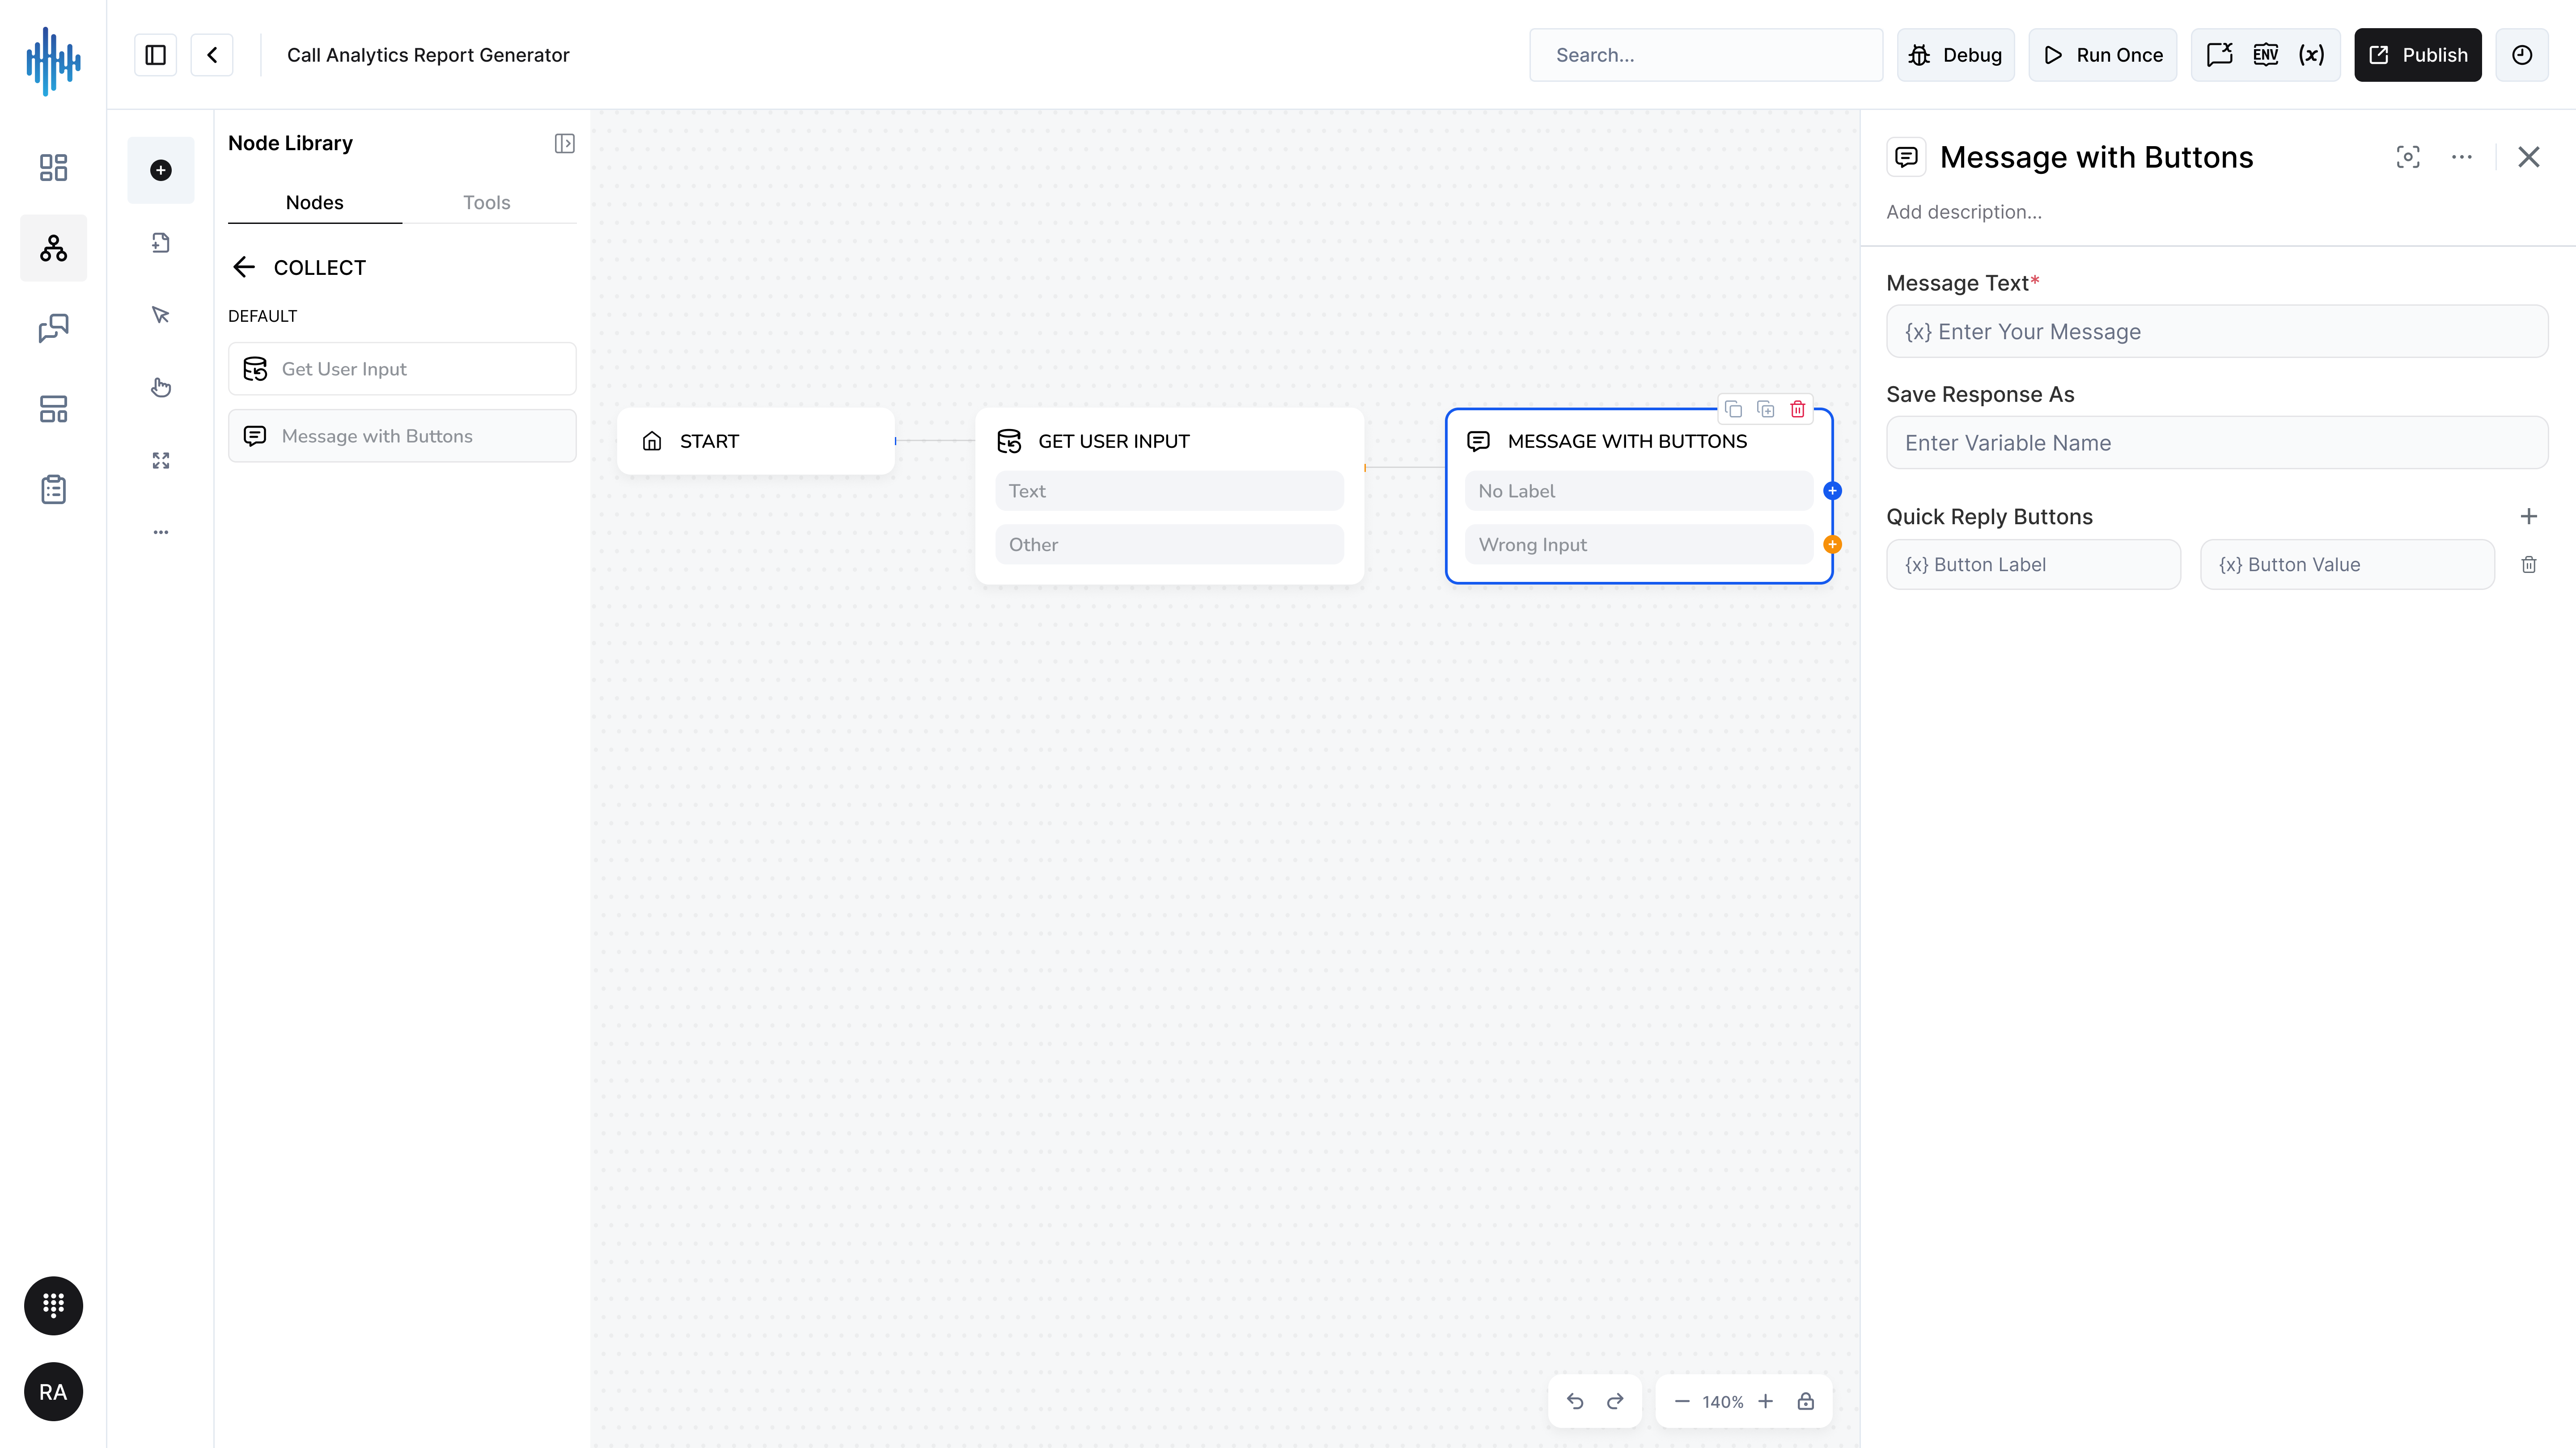The height and width of the screenshot is (1448, 2576).
Task: Select the hand pan tool
Action: point(161,388)
